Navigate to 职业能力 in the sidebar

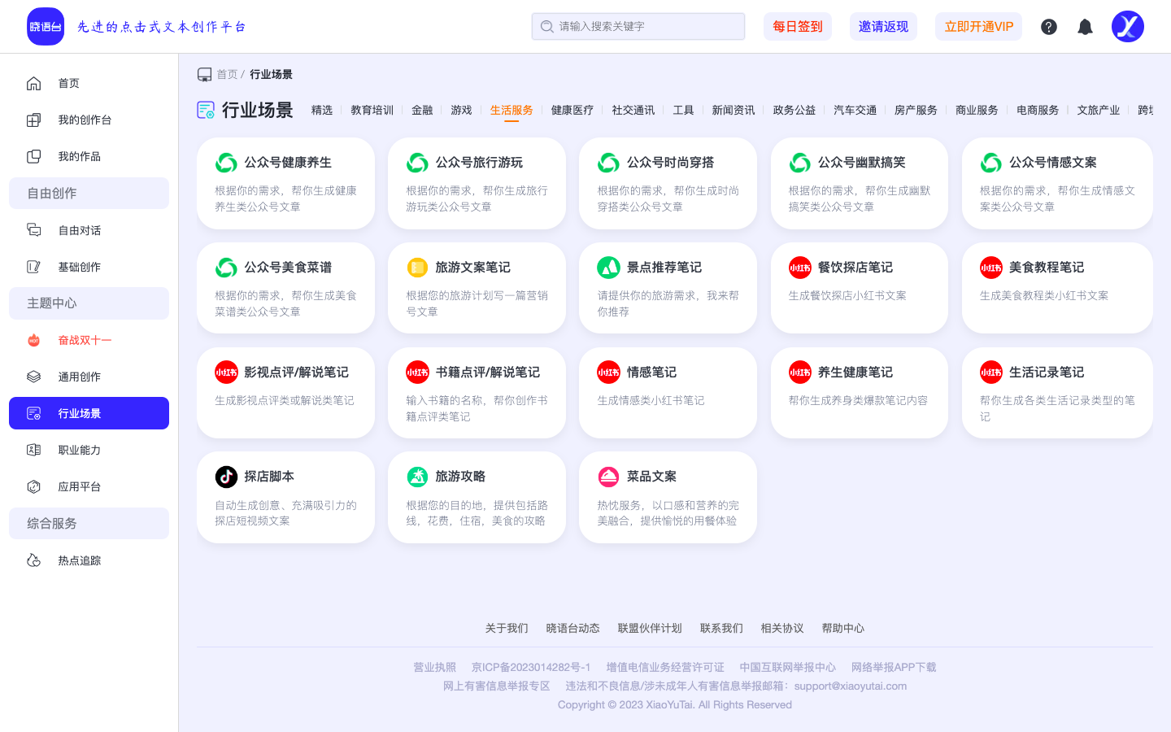80,450
